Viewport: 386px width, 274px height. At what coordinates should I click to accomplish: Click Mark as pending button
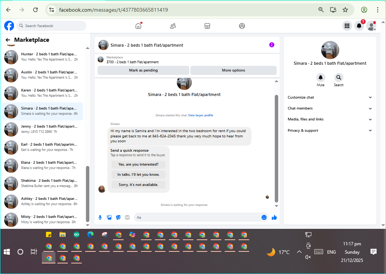point(143,70)
